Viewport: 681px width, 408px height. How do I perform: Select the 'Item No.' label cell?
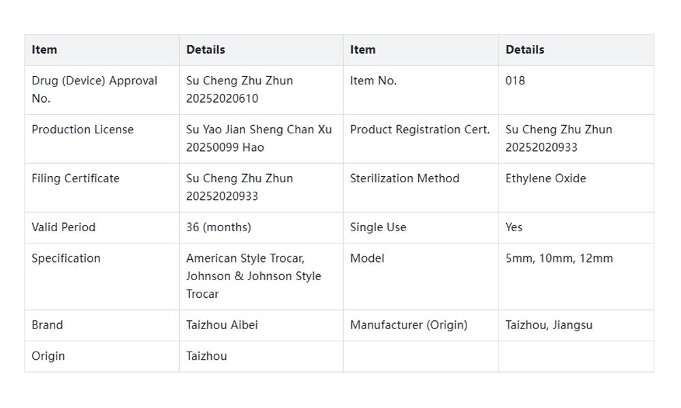(x=373, y=80)
